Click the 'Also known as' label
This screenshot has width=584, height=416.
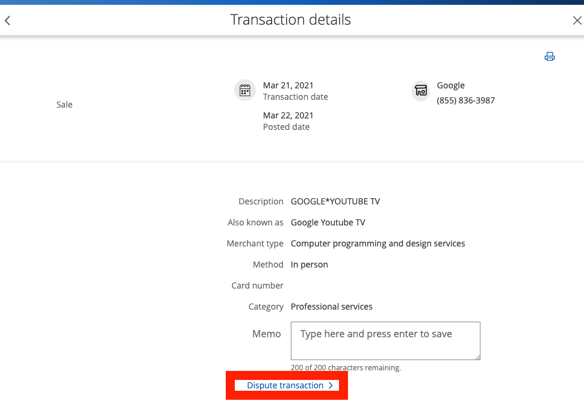point(255,222)
